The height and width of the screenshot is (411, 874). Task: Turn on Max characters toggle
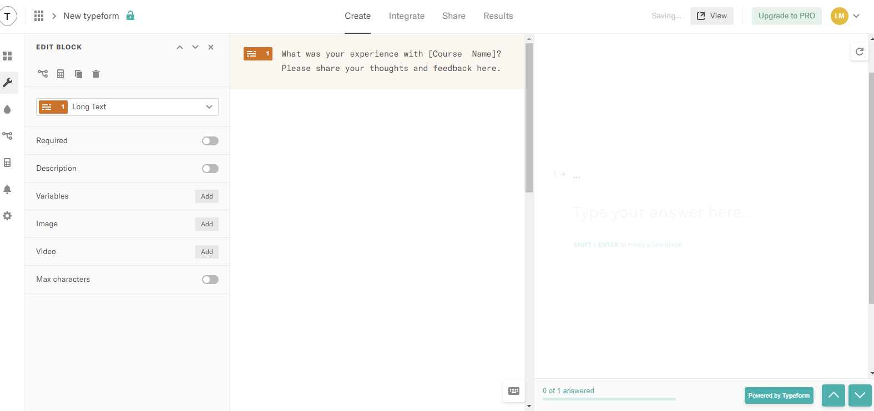click(210, 280)
